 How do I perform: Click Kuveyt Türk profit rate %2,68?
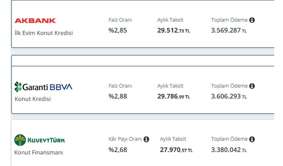tap(118, 150)
